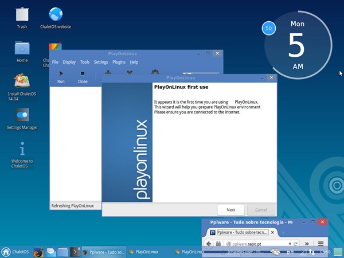Click the reload icon in Firefox address bar
The image size is (344, 258).
[x=295, y=244]
